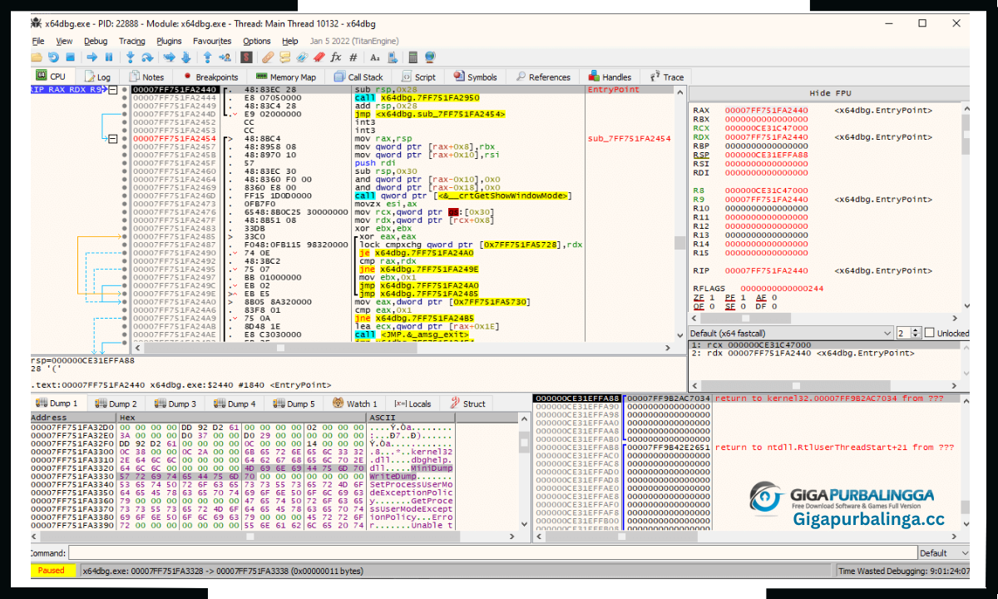Viewport: 998px width, 599px height.
Task: Open Scylla via the red S icon
Action: point(246,57)
